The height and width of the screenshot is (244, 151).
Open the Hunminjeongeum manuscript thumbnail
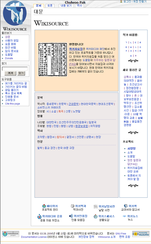(x=53, y=60)
